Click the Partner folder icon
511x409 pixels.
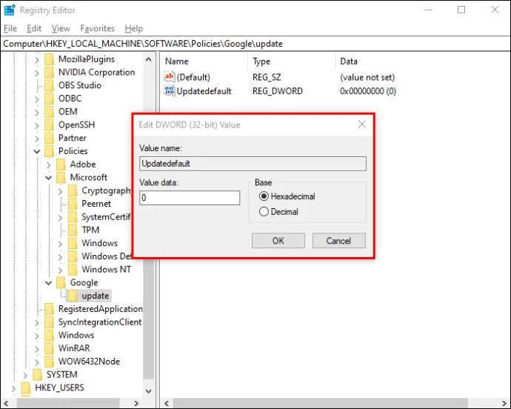(49, 138)
